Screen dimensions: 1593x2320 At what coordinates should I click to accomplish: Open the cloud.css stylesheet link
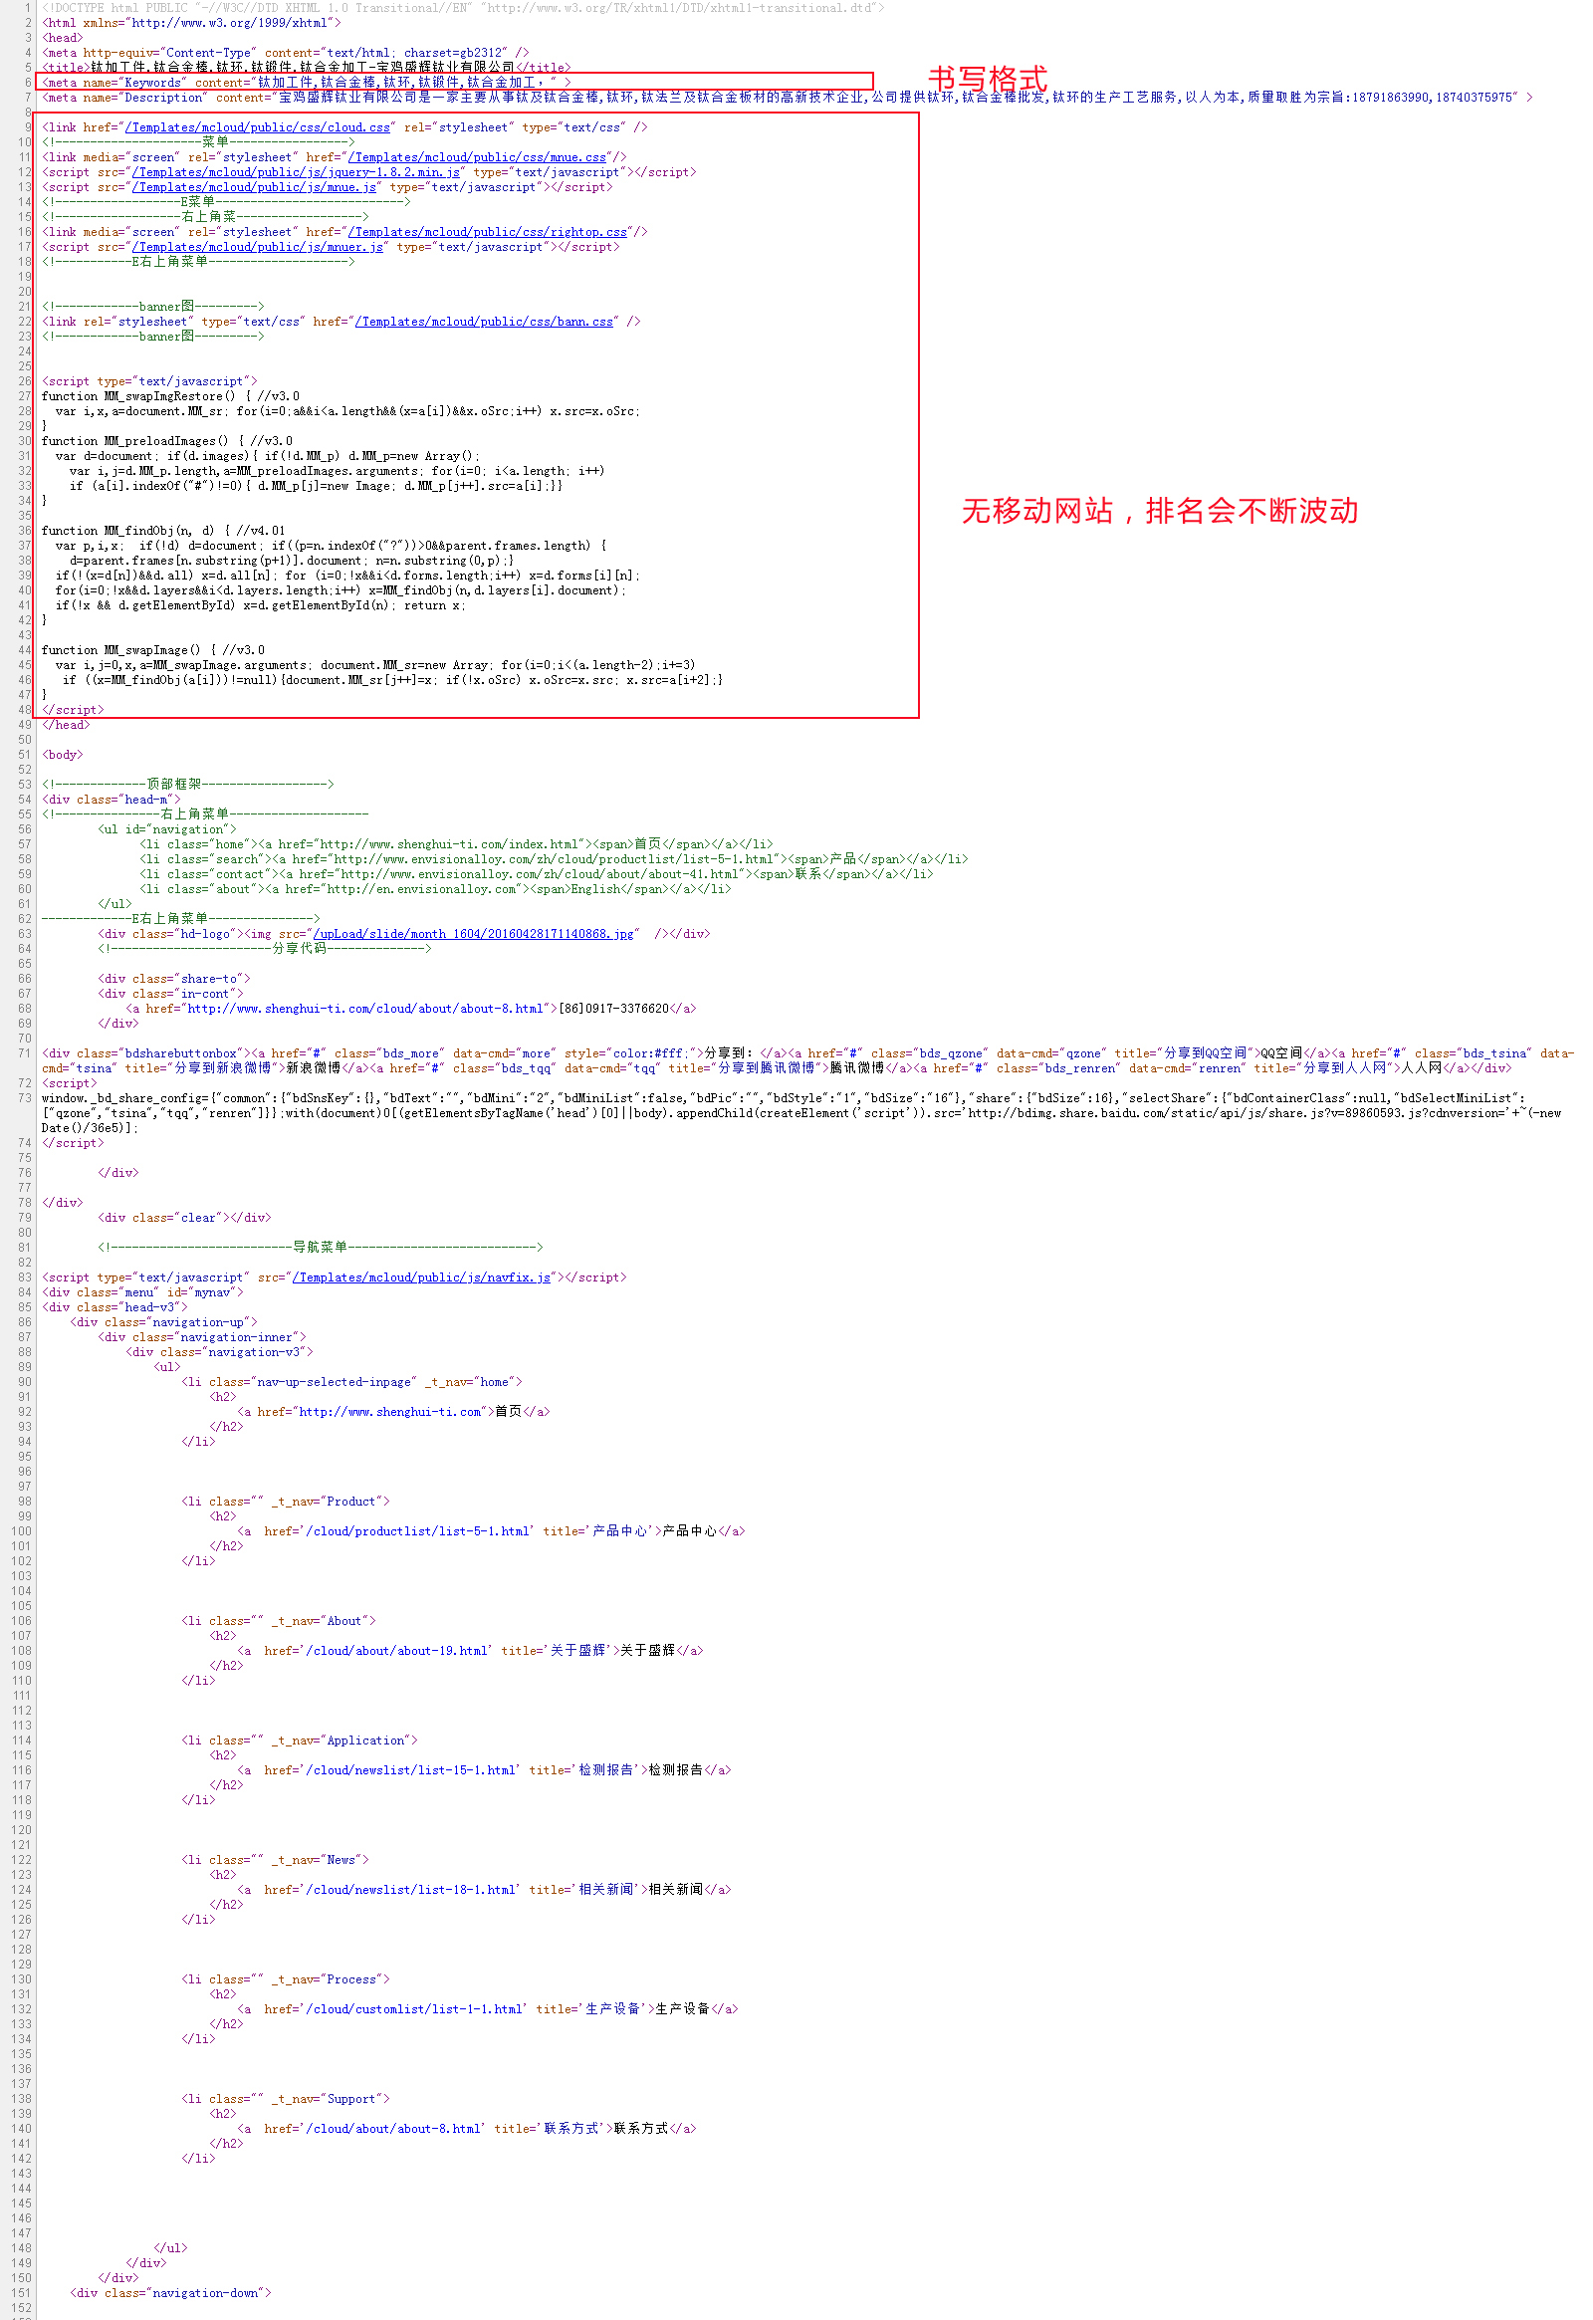click(258, 127)
